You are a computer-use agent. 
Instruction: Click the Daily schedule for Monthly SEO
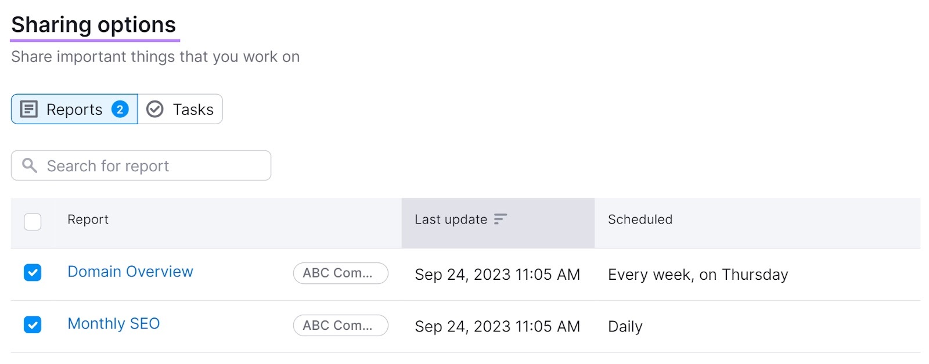625,327
